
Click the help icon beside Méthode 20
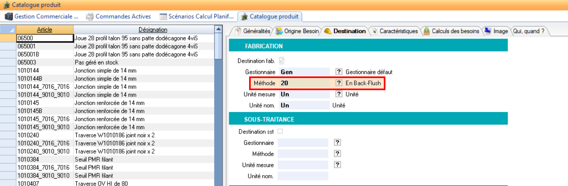339,83
